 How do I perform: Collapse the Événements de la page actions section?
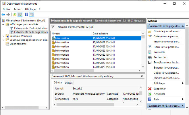point(183,26)
